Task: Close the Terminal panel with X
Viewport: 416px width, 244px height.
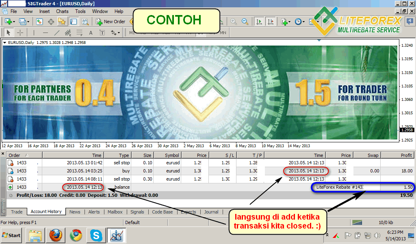Action: 3,153
